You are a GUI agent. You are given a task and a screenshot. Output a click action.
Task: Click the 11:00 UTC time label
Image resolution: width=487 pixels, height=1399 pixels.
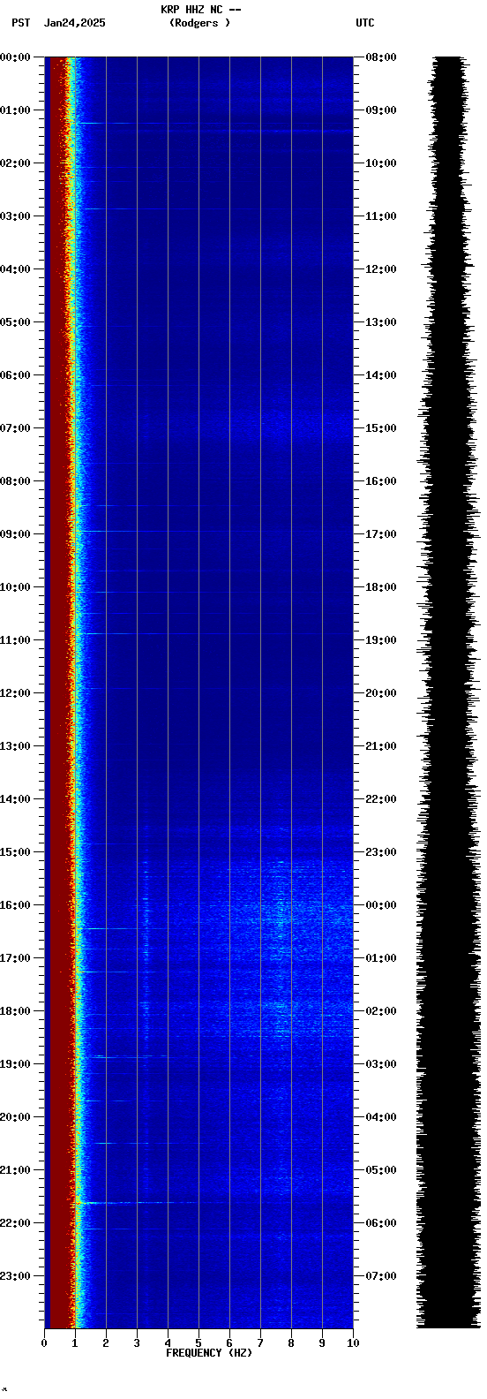click(x=381, y=216)
